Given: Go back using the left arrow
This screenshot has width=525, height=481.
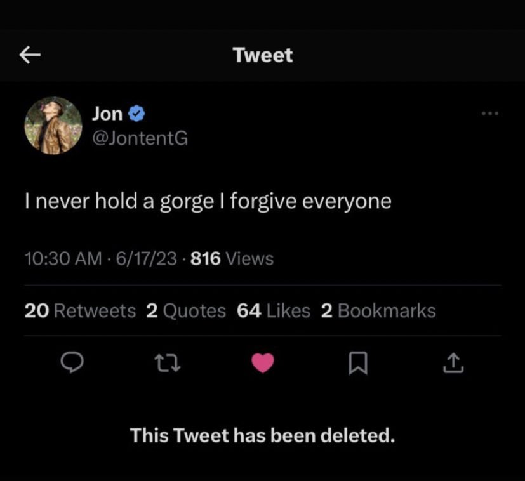Looking at the screenshot, I should [30, 55].
